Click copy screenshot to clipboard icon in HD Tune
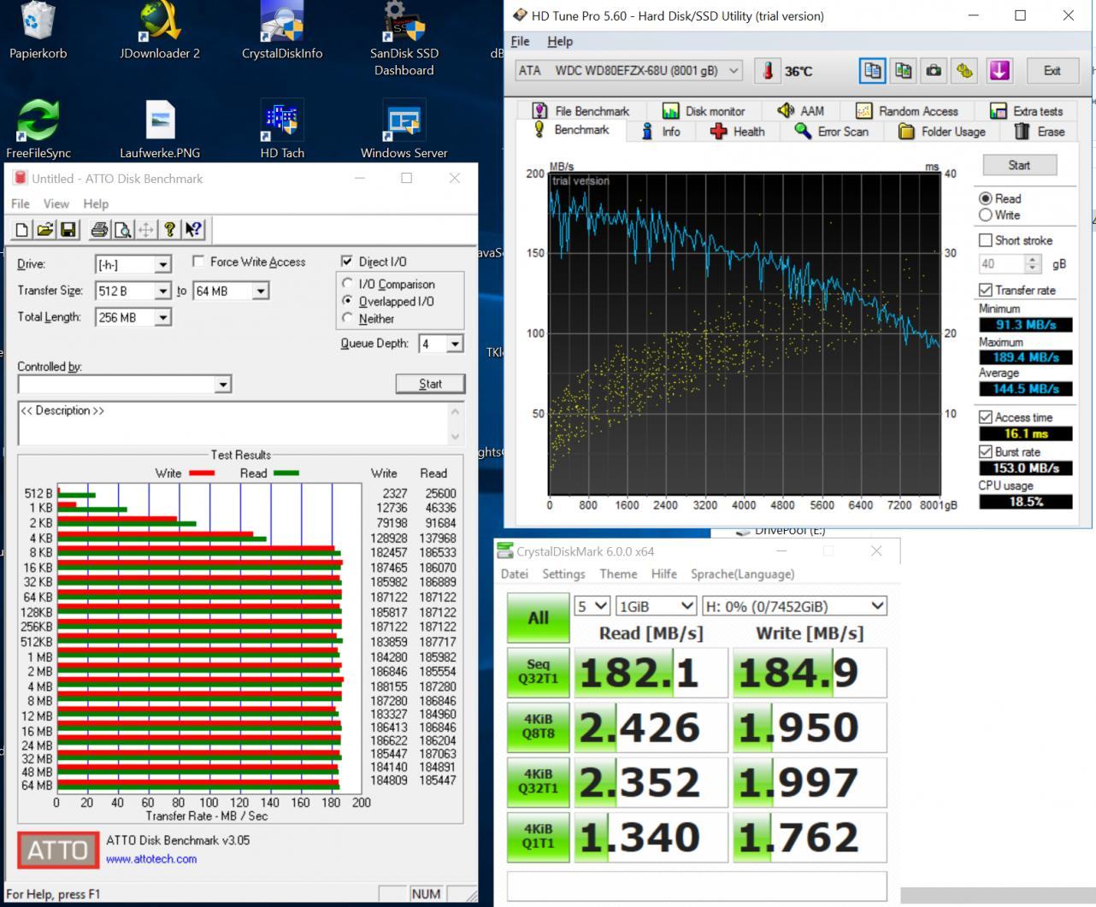Viewport: 1096px width, 907px height. coord(903,71)
